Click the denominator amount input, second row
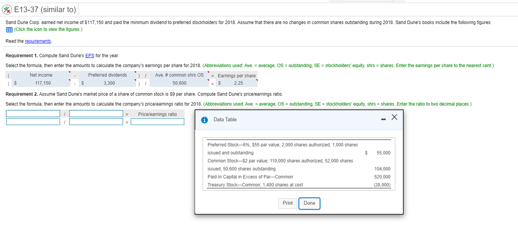 coord(96,122)
